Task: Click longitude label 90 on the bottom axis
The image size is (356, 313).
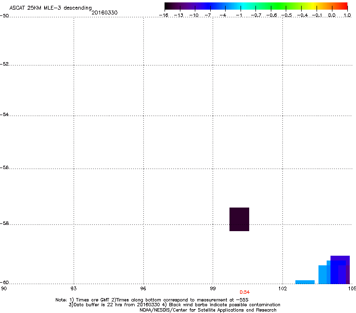Action: (x=4, y=288)
